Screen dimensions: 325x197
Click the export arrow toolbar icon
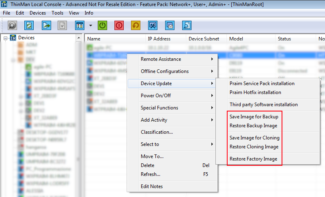click(46, 26)
